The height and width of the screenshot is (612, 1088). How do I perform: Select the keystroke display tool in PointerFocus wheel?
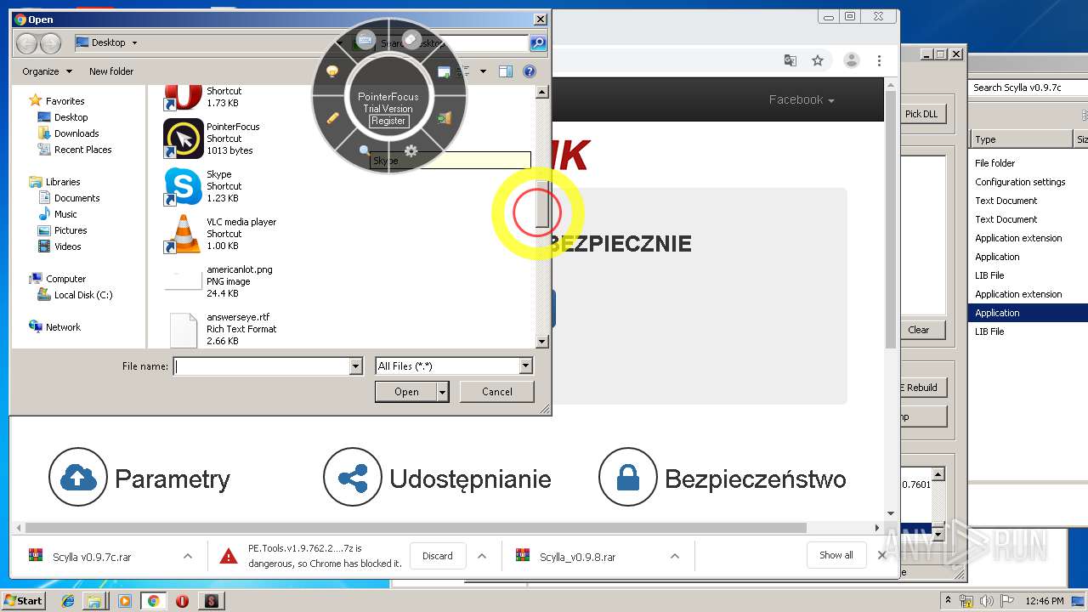(365, 39)
